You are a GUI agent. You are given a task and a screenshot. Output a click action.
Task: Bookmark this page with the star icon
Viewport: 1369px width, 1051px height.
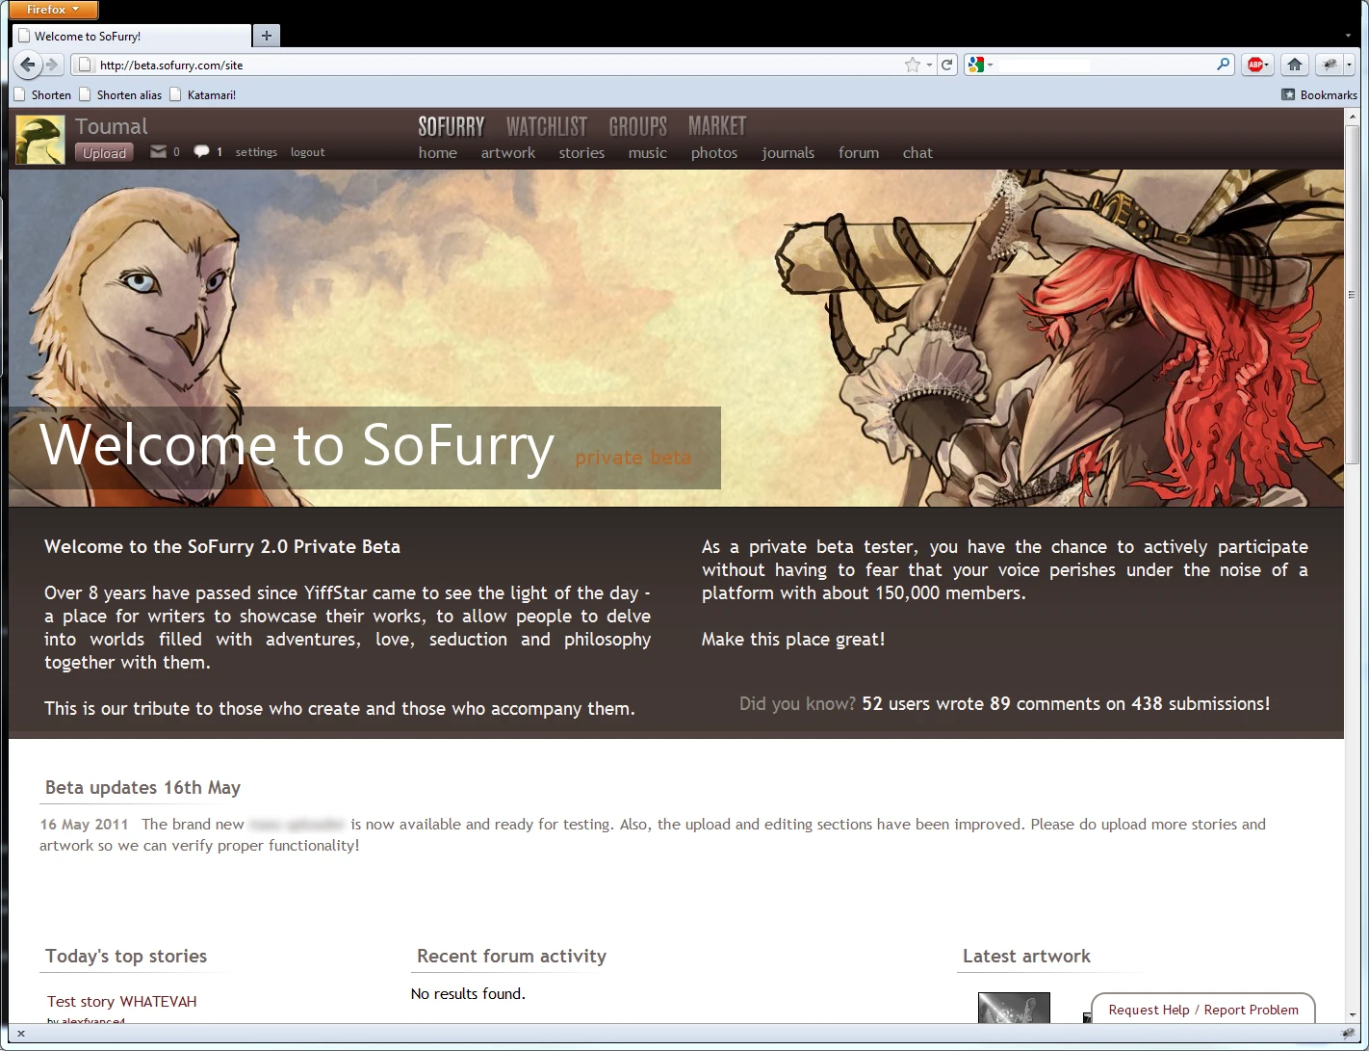tap(913, 65)
